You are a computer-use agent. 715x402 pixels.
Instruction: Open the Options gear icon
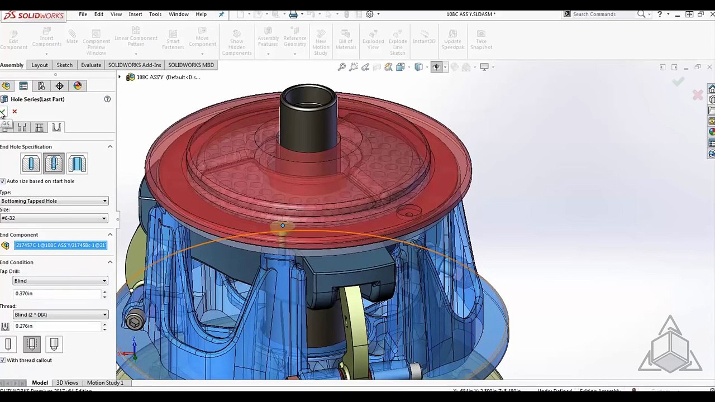[x=370, y=14]
